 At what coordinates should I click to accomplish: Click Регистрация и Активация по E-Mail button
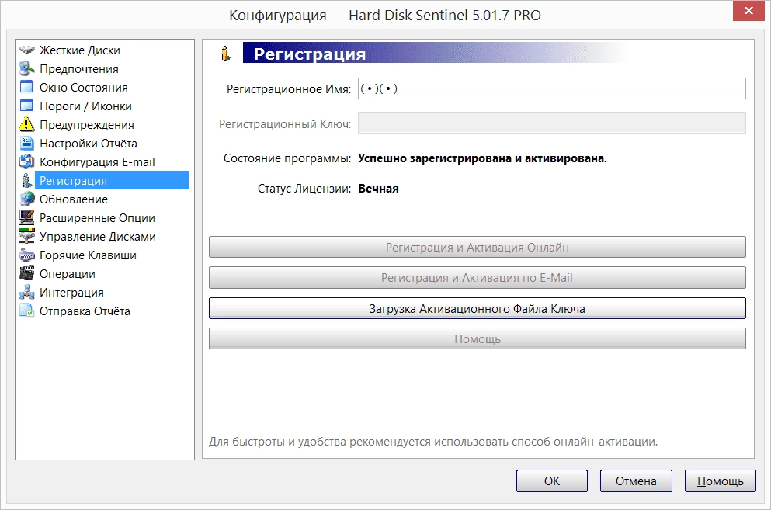477,278
